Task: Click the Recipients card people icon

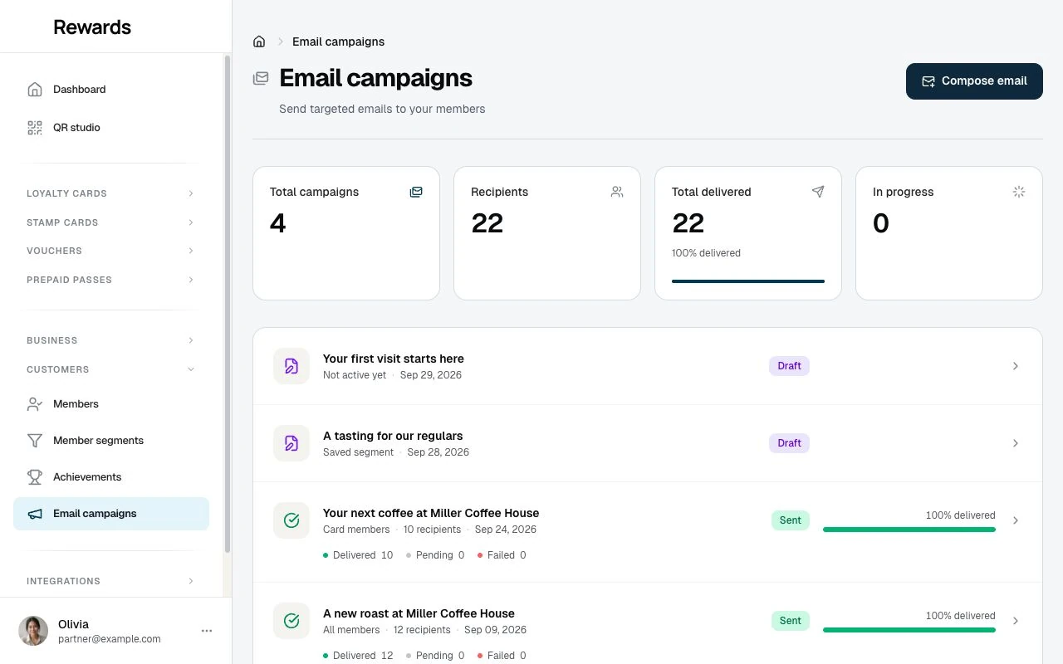Action: click(617, 192)
